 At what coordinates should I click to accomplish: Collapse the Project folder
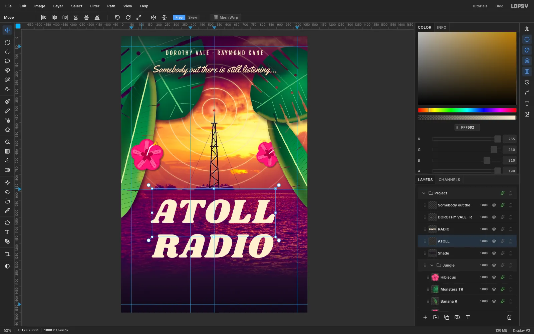[x=424, y=193]
